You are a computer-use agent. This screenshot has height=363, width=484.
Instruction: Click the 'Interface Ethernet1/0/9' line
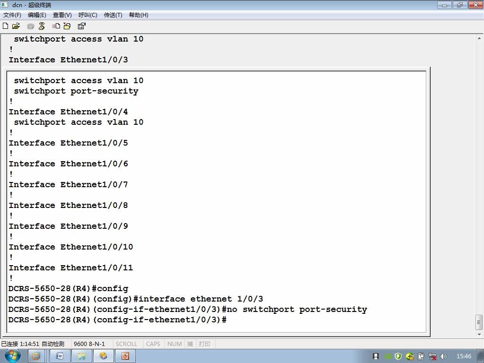(x=68, y=226)
